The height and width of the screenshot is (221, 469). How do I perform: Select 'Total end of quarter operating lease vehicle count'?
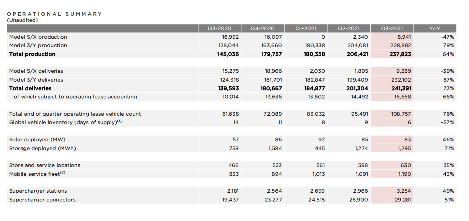click(75, 114)
